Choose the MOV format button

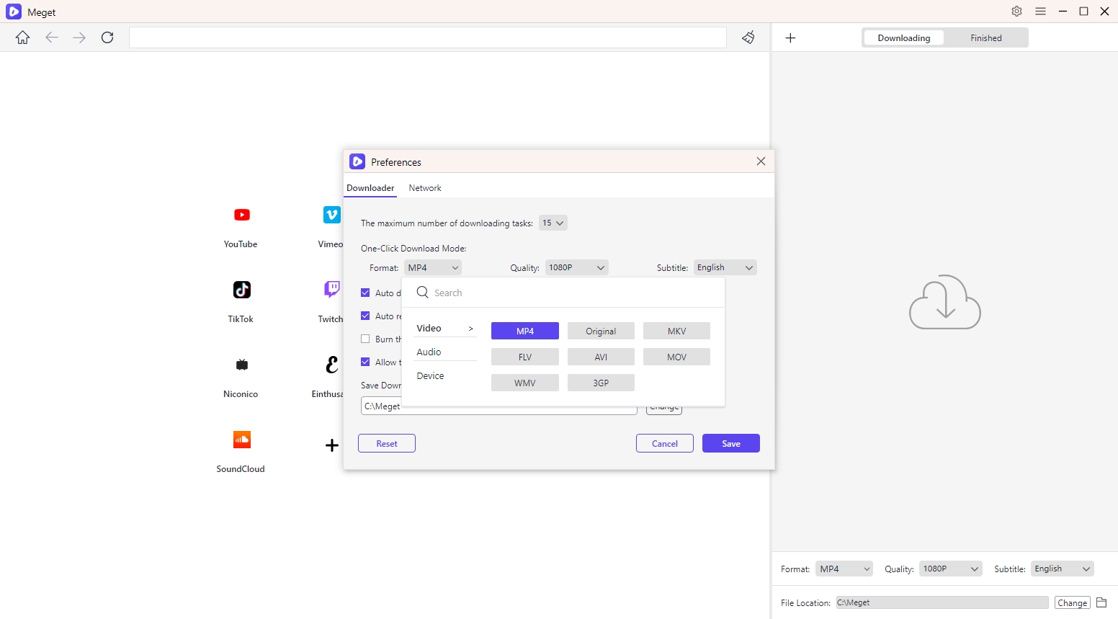[x=676, y=357]
